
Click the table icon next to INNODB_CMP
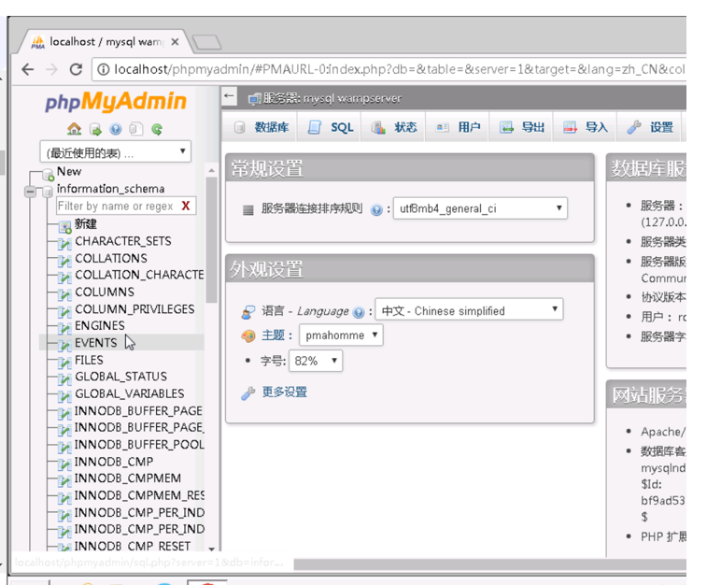[x=64, y=464]
